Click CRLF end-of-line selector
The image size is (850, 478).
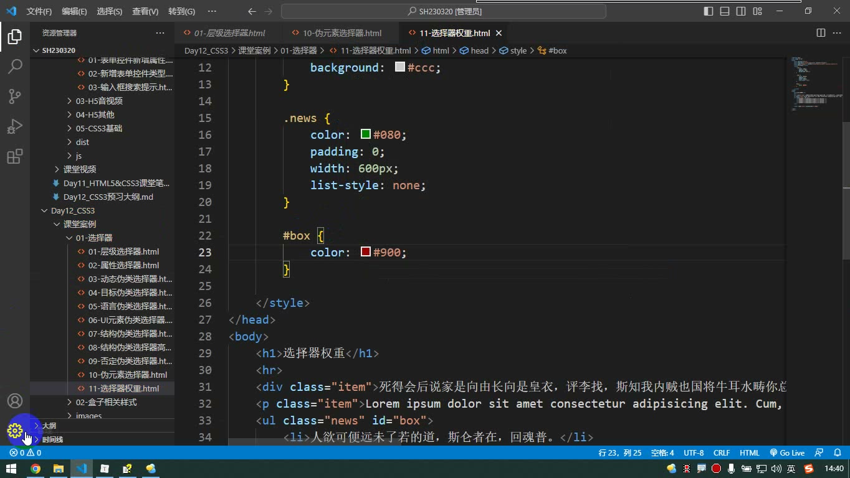point(722,453)
